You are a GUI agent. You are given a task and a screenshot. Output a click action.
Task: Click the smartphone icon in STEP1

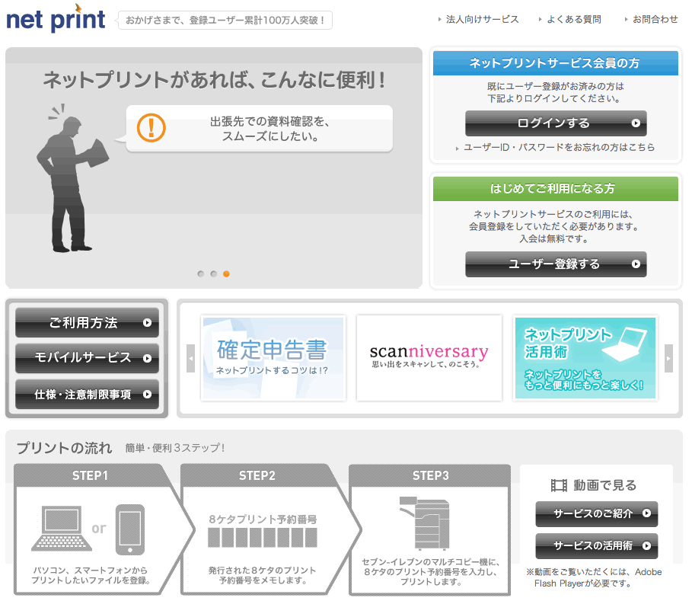click(x=130, y=529)
